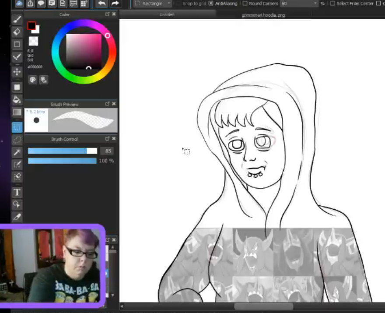Select the rectangular Select tool

coord(17,127)
